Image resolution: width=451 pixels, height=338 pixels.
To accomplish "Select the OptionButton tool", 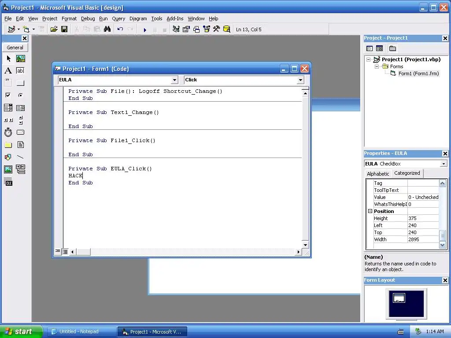I will (20, 95).
